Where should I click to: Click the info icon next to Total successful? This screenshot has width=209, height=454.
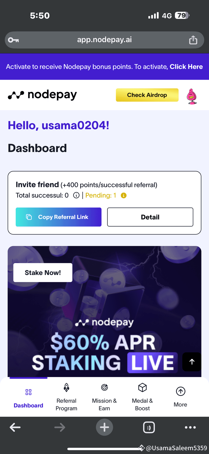point(76,195)
